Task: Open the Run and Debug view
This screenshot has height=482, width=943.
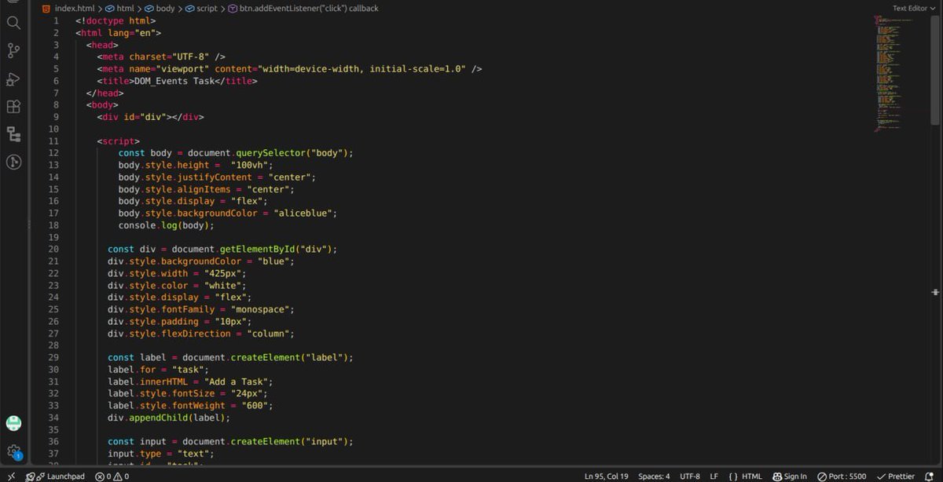Action: tap(13, 79)
